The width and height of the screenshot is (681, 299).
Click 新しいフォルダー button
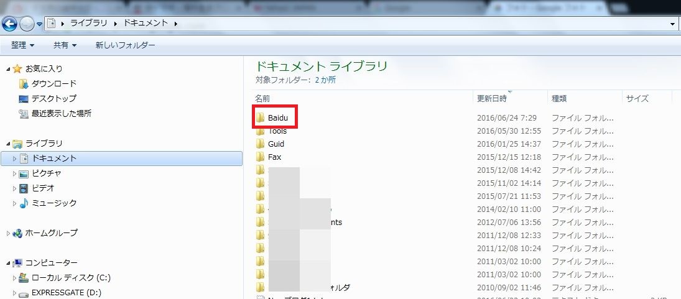(126, 45)
